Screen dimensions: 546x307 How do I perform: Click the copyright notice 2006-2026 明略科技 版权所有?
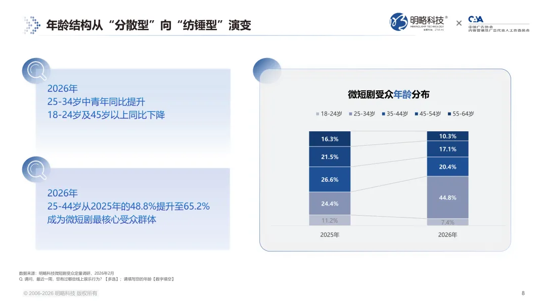pyautogui.click(x=60, y=293)
